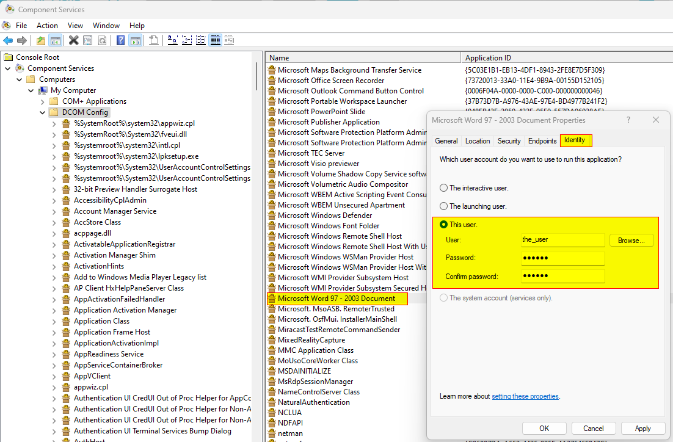Click the dialog's question mark help icon
Viewport: 673px width, 442px height.
pyautogui.click(x=628, y=120)
